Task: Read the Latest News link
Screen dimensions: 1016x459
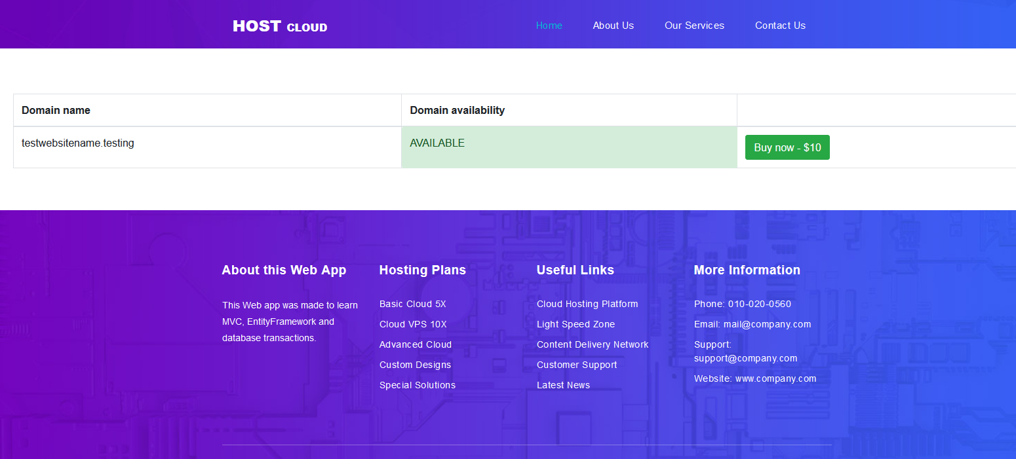Action: (563, 385)
